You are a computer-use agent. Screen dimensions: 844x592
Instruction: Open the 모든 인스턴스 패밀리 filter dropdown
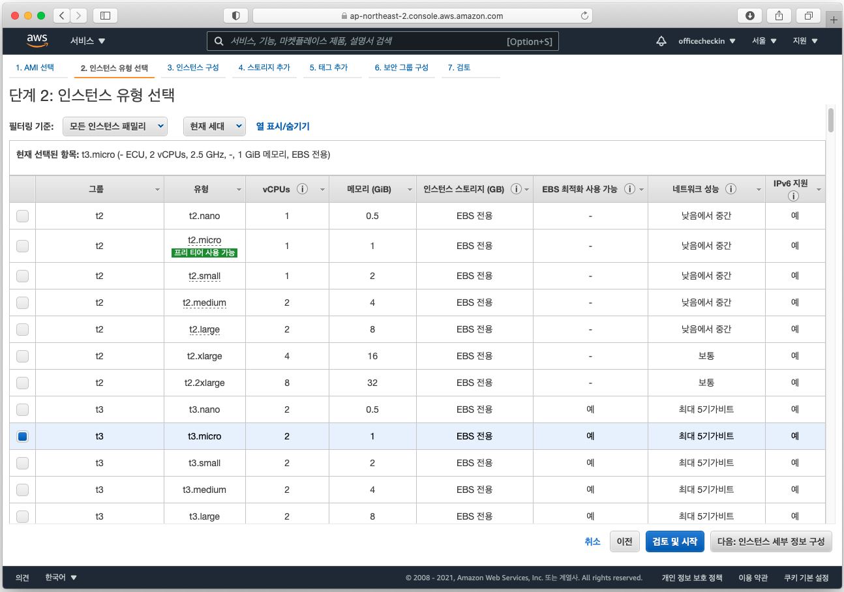click(x=115, y=126)
